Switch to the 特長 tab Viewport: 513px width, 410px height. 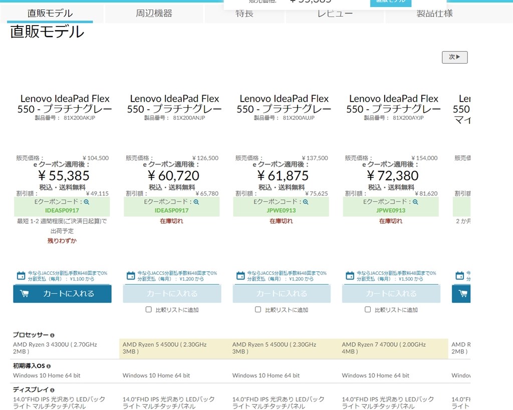click(x=244, y=13)
